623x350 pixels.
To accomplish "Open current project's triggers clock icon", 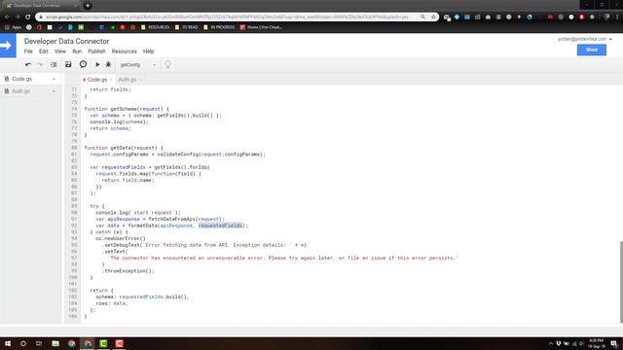I will click(x=83, y=64).
